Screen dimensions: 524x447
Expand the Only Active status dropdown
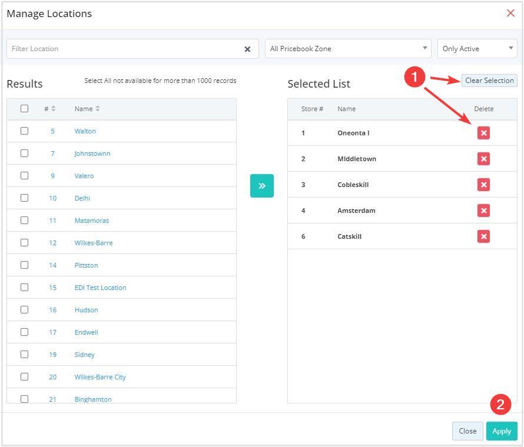pos(477,49)
